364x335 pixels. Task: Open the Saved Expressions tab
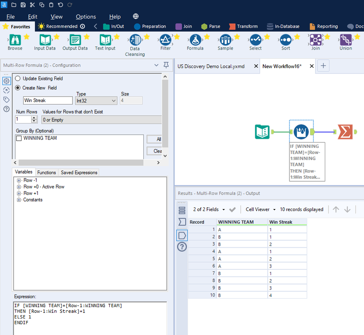[x=79, y=172]
